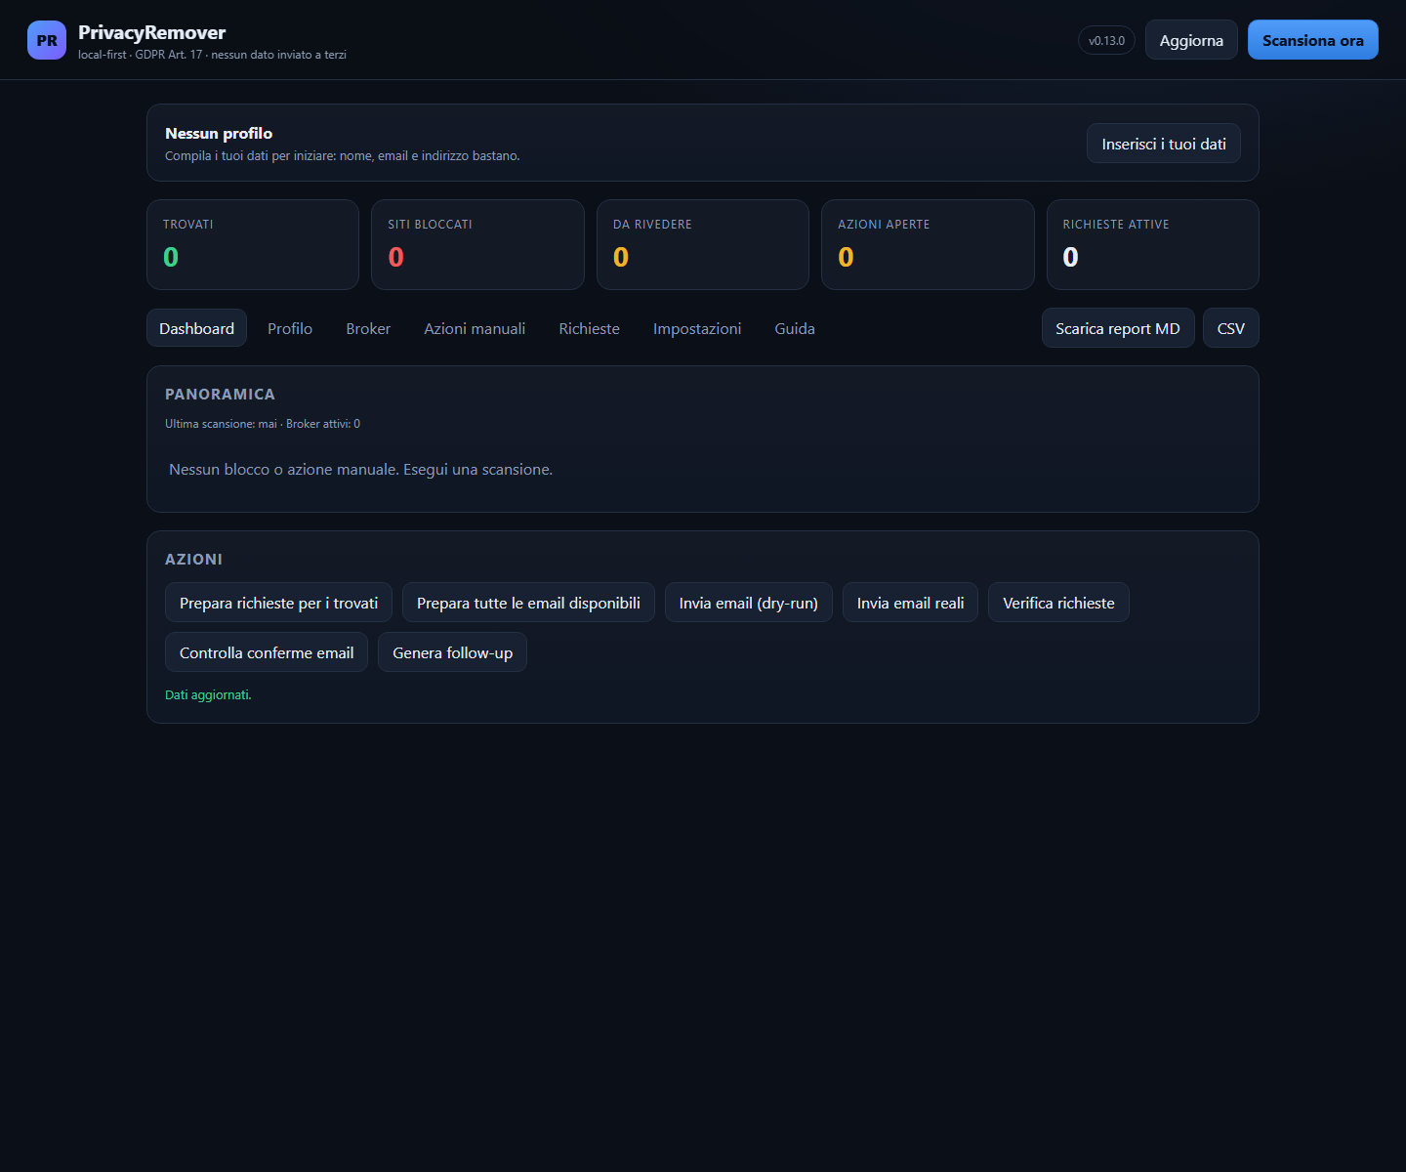1406x1172 pixels.
Task: Switch to the Profilo tab
Action: (290, 328)
